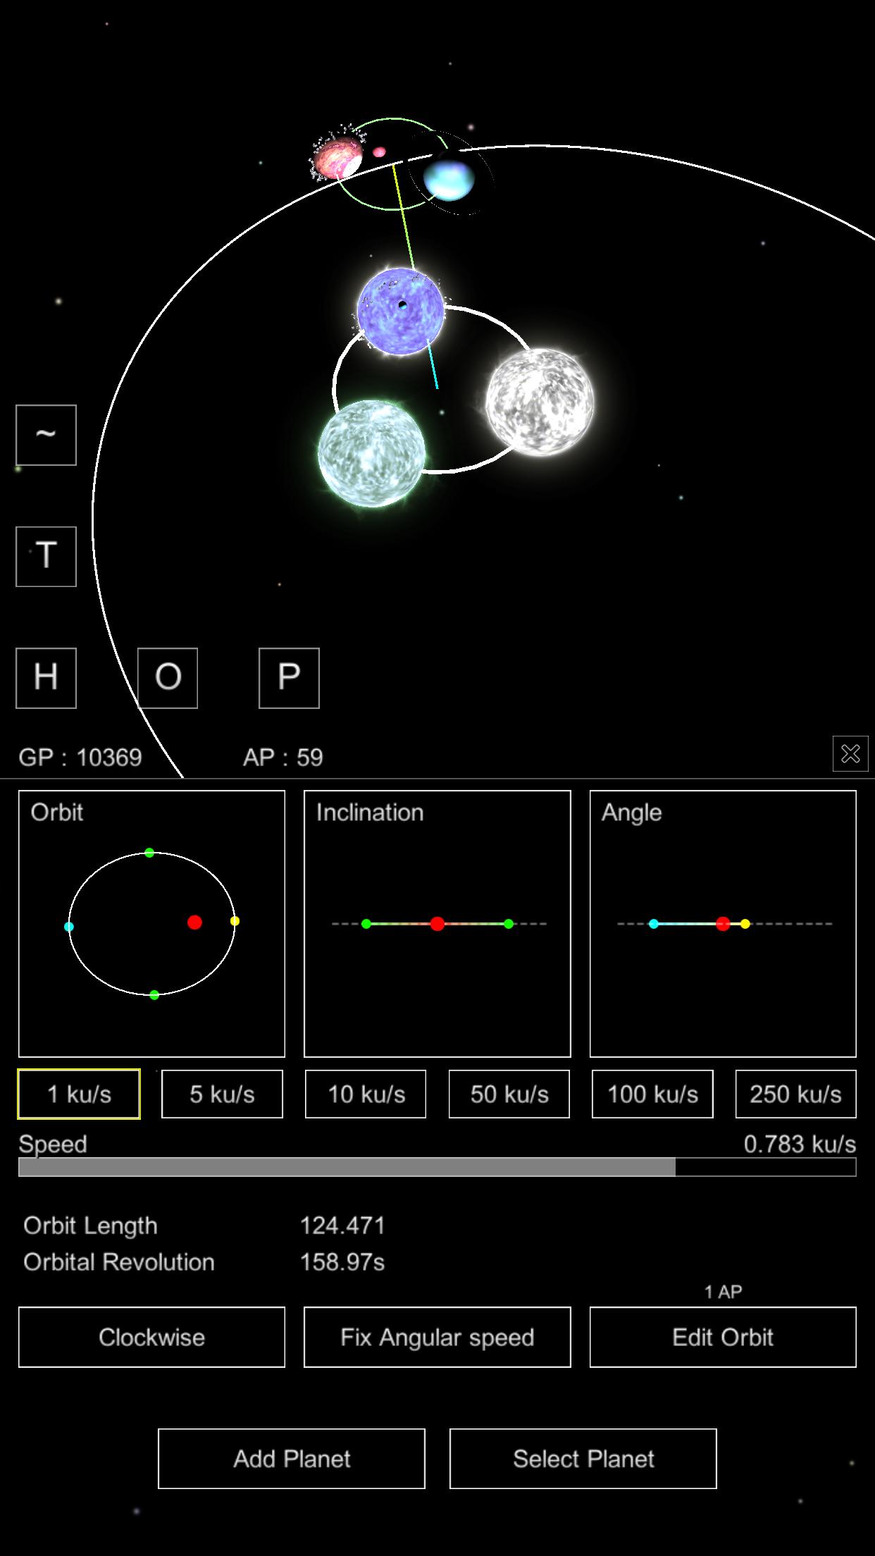Tap the H button
The height and width of the screenshot is (1556, 875).
coord(46,677)
